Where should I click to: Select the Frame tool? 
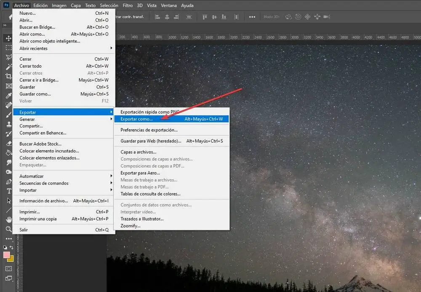pos(8,86)
